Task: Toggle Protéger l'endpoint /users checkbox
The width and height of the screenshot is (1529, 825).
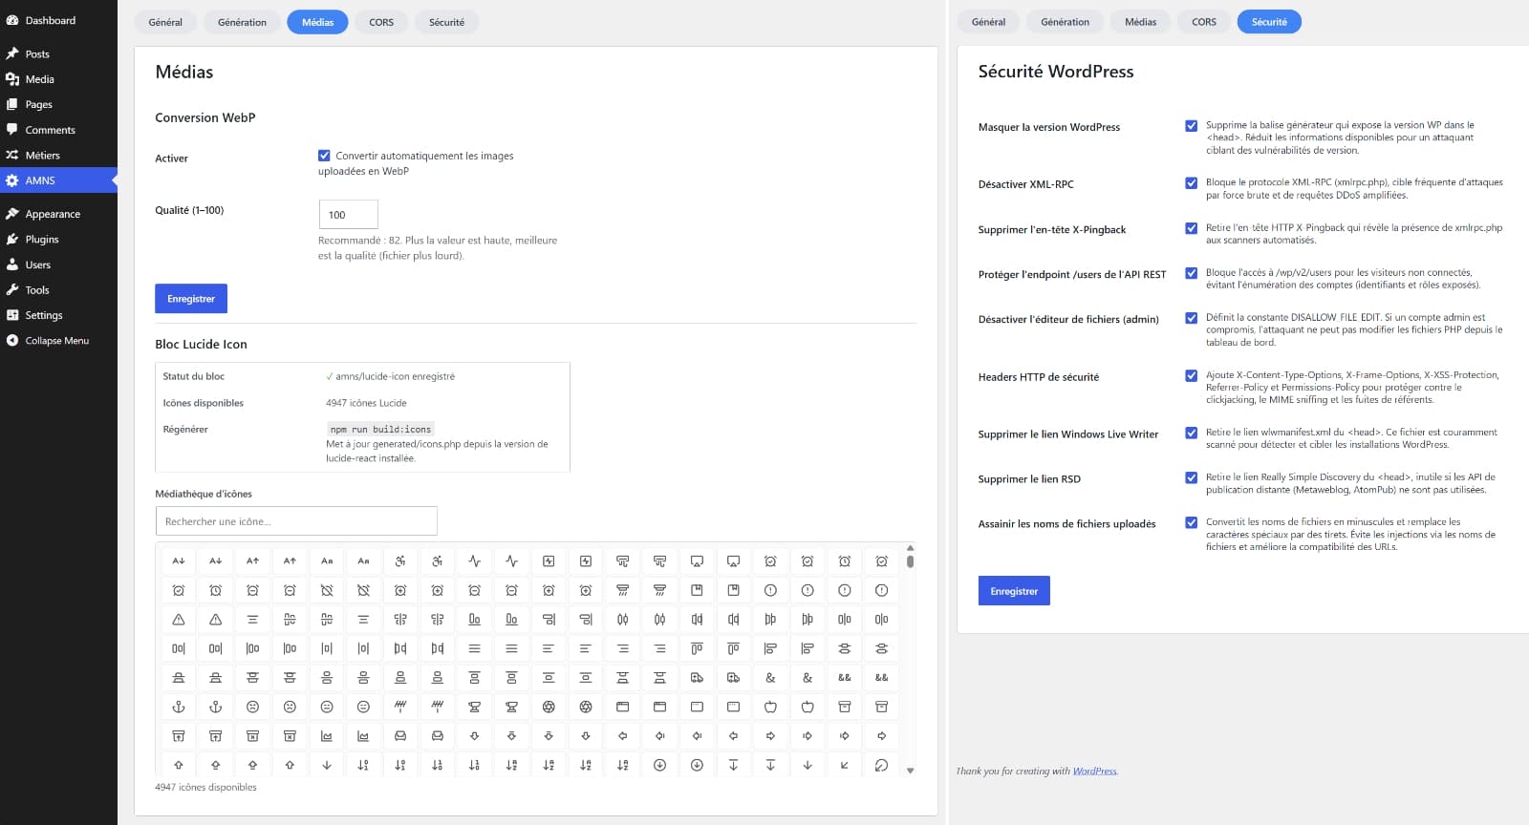Action: click(1192, 273)
